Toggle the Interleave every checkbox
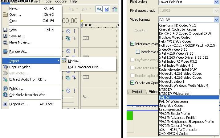This screenshot has width=220, height=138. pos(132,44)
